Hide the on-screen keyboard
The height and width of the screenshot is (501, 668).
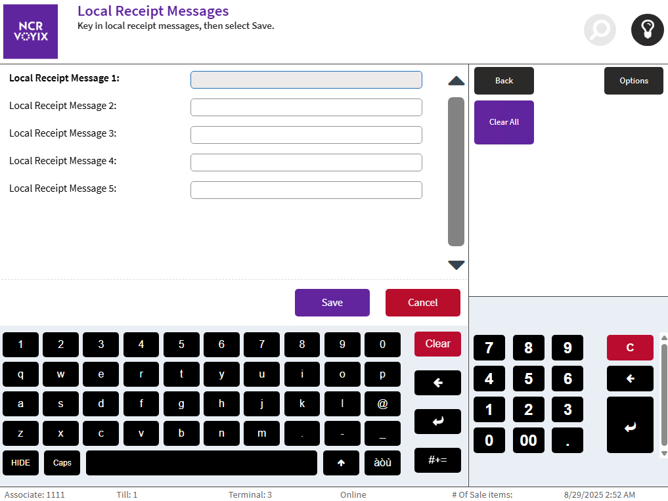click(21, 463)
